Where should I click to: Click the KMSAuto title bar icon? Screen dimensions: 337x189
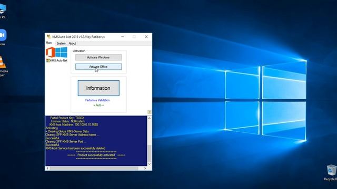48,37
